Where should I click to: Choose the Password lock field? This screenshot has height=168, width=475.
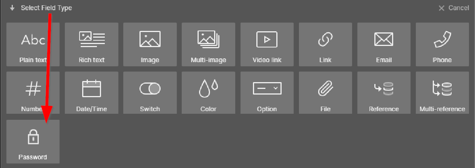(33, 142)
